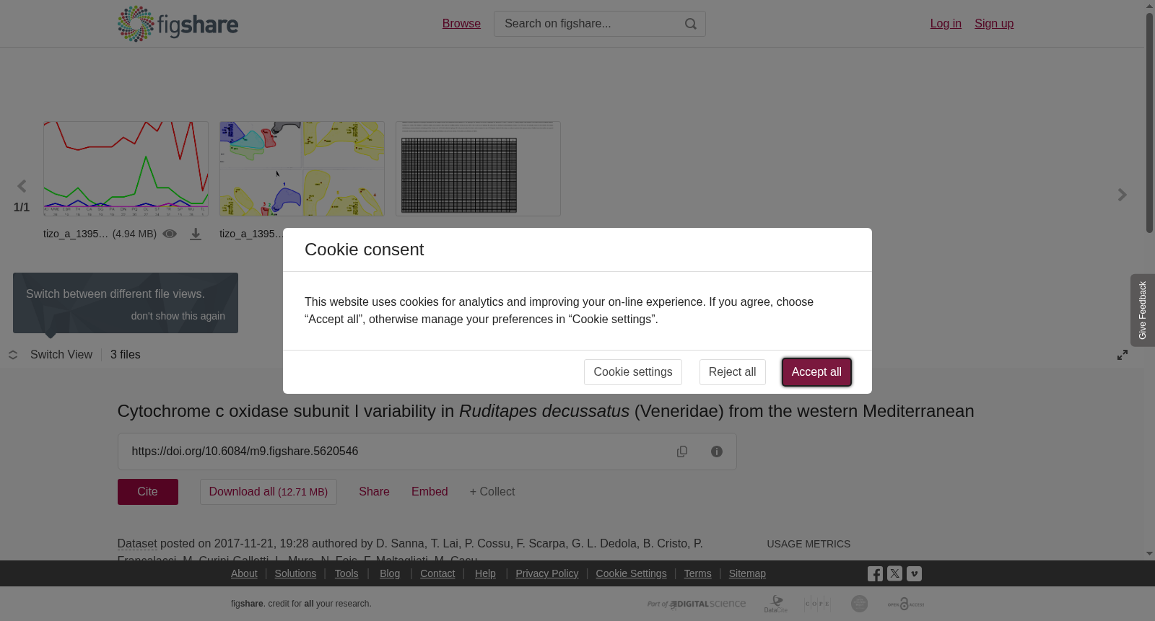Download the first tizo_a_1395 file

pos(196,234)
